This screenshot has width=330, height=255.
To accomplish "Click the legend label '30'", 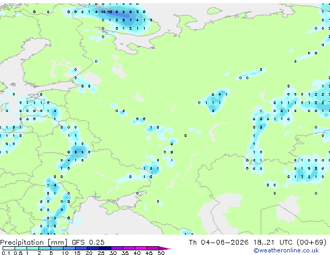I will [113, 253].
